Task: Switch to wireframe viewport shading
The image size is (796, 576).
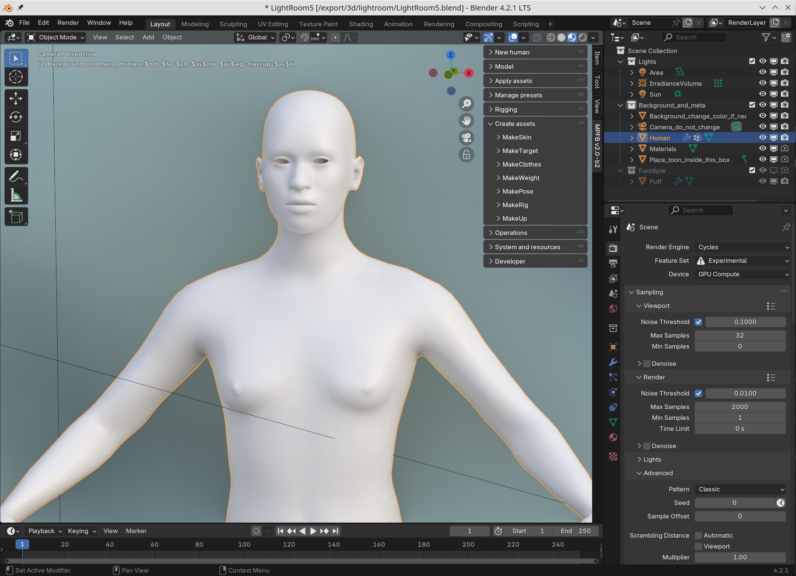Action: click(551, 37)
